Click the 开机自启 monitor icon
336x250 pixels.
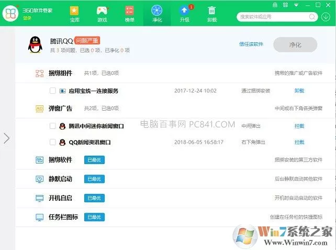[x=39, y=198]
